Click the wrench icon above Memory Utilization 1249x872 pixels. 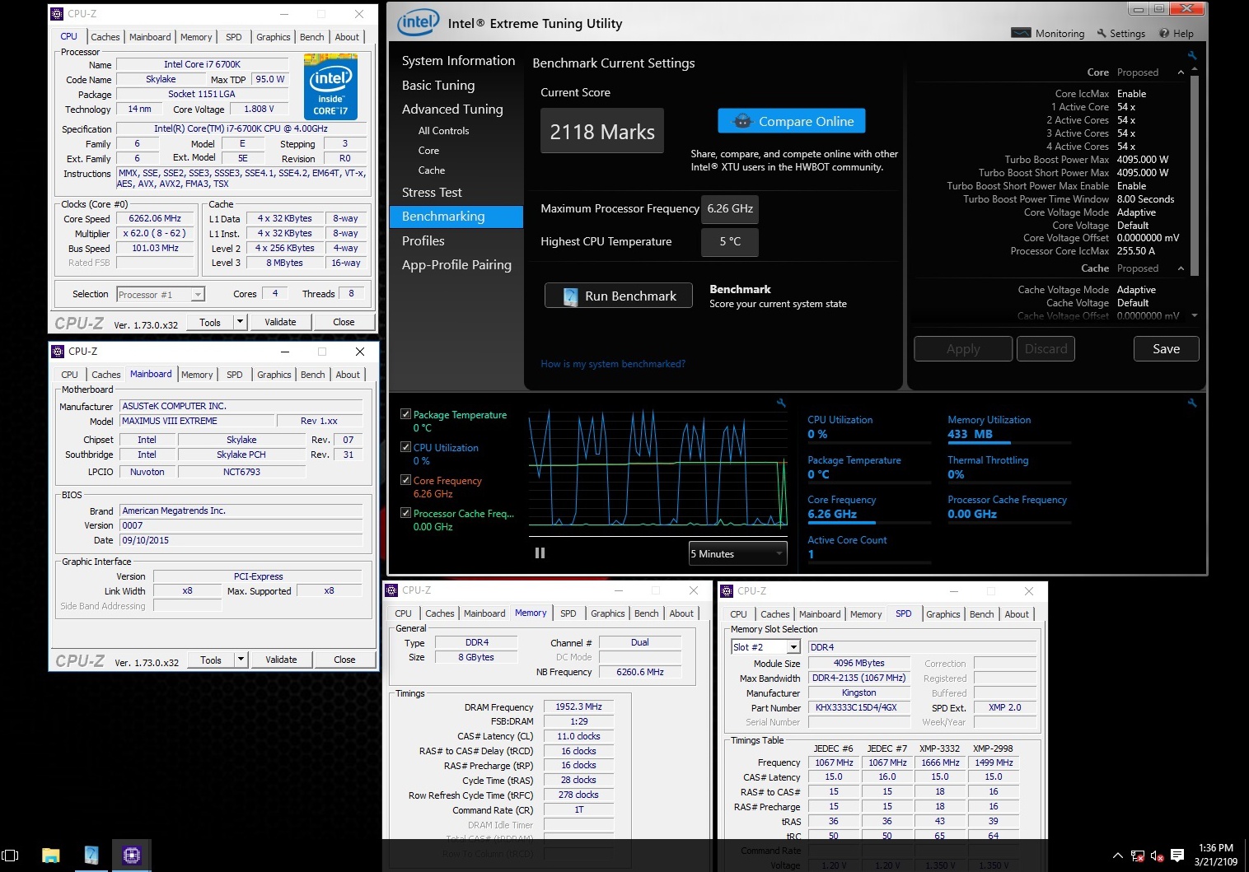pos(1191,403)
